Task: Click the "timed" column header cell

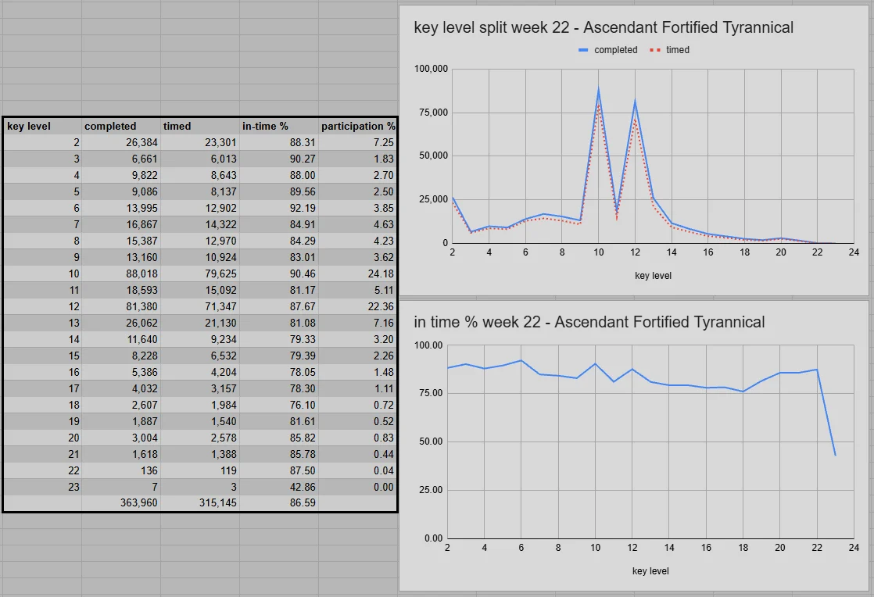Action: point(200,126)
